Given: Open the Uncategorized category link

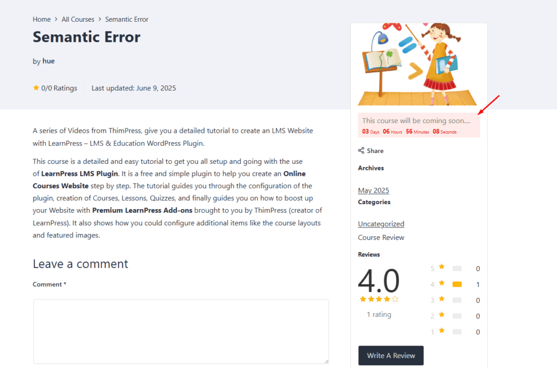Looking at the screenshot, I should [381, 224].
